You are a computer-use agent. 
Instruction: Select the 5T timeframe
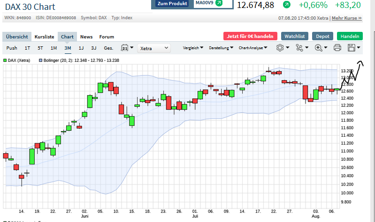40,48
